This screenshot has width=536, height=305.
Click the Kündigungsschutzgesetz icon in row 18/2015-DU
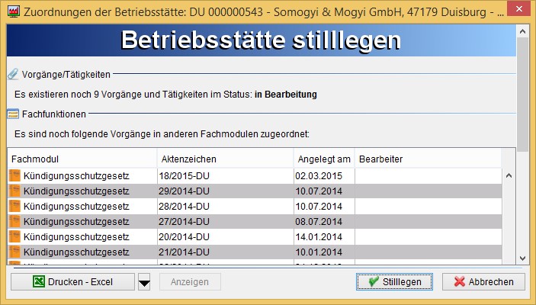14,175
